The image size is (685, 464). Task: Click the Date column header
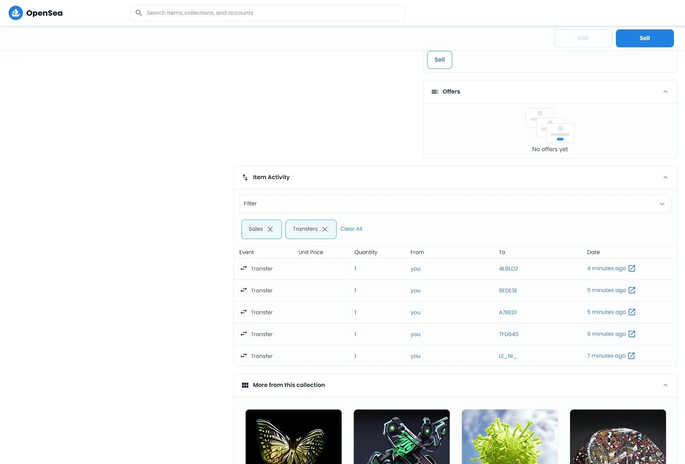593,252
